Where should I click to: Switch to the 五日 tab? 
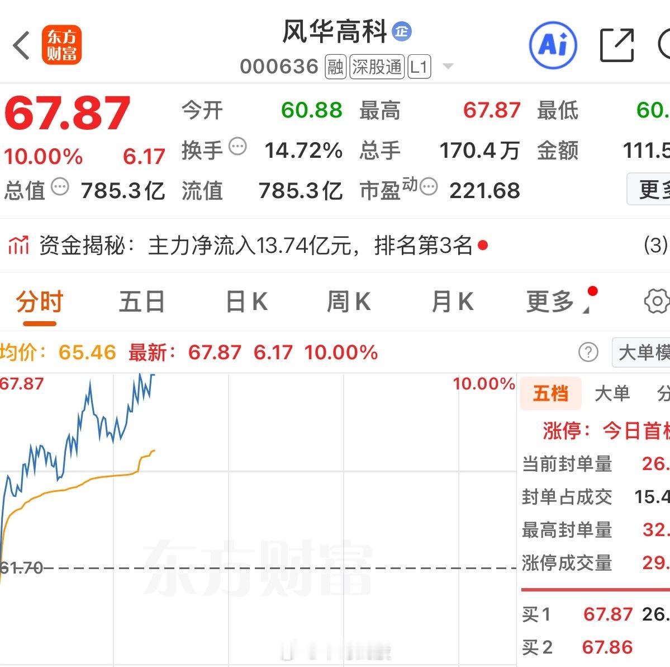(142, 302)
